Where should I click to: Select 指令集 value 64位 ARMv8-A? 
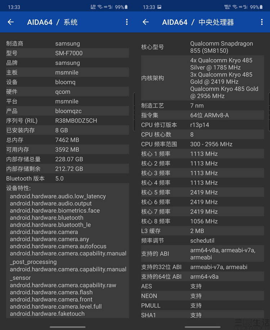point(210,115)
